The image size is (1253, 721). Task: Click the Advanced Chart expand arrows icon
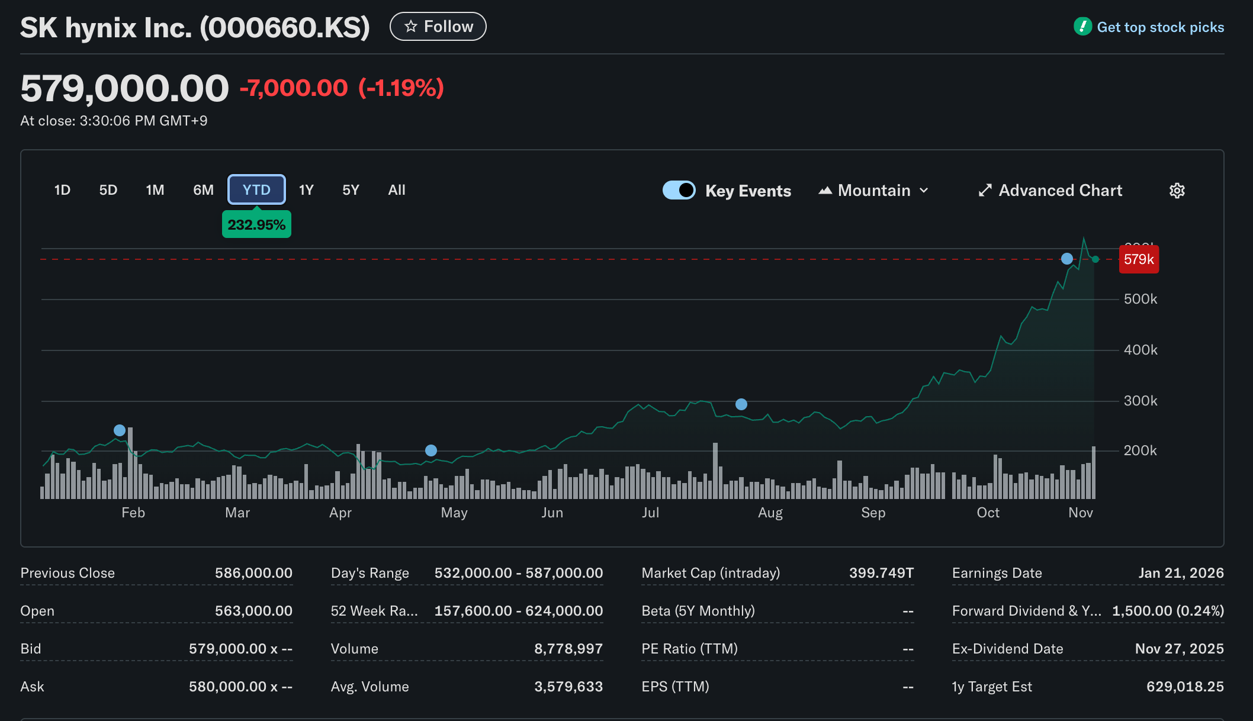985,191
